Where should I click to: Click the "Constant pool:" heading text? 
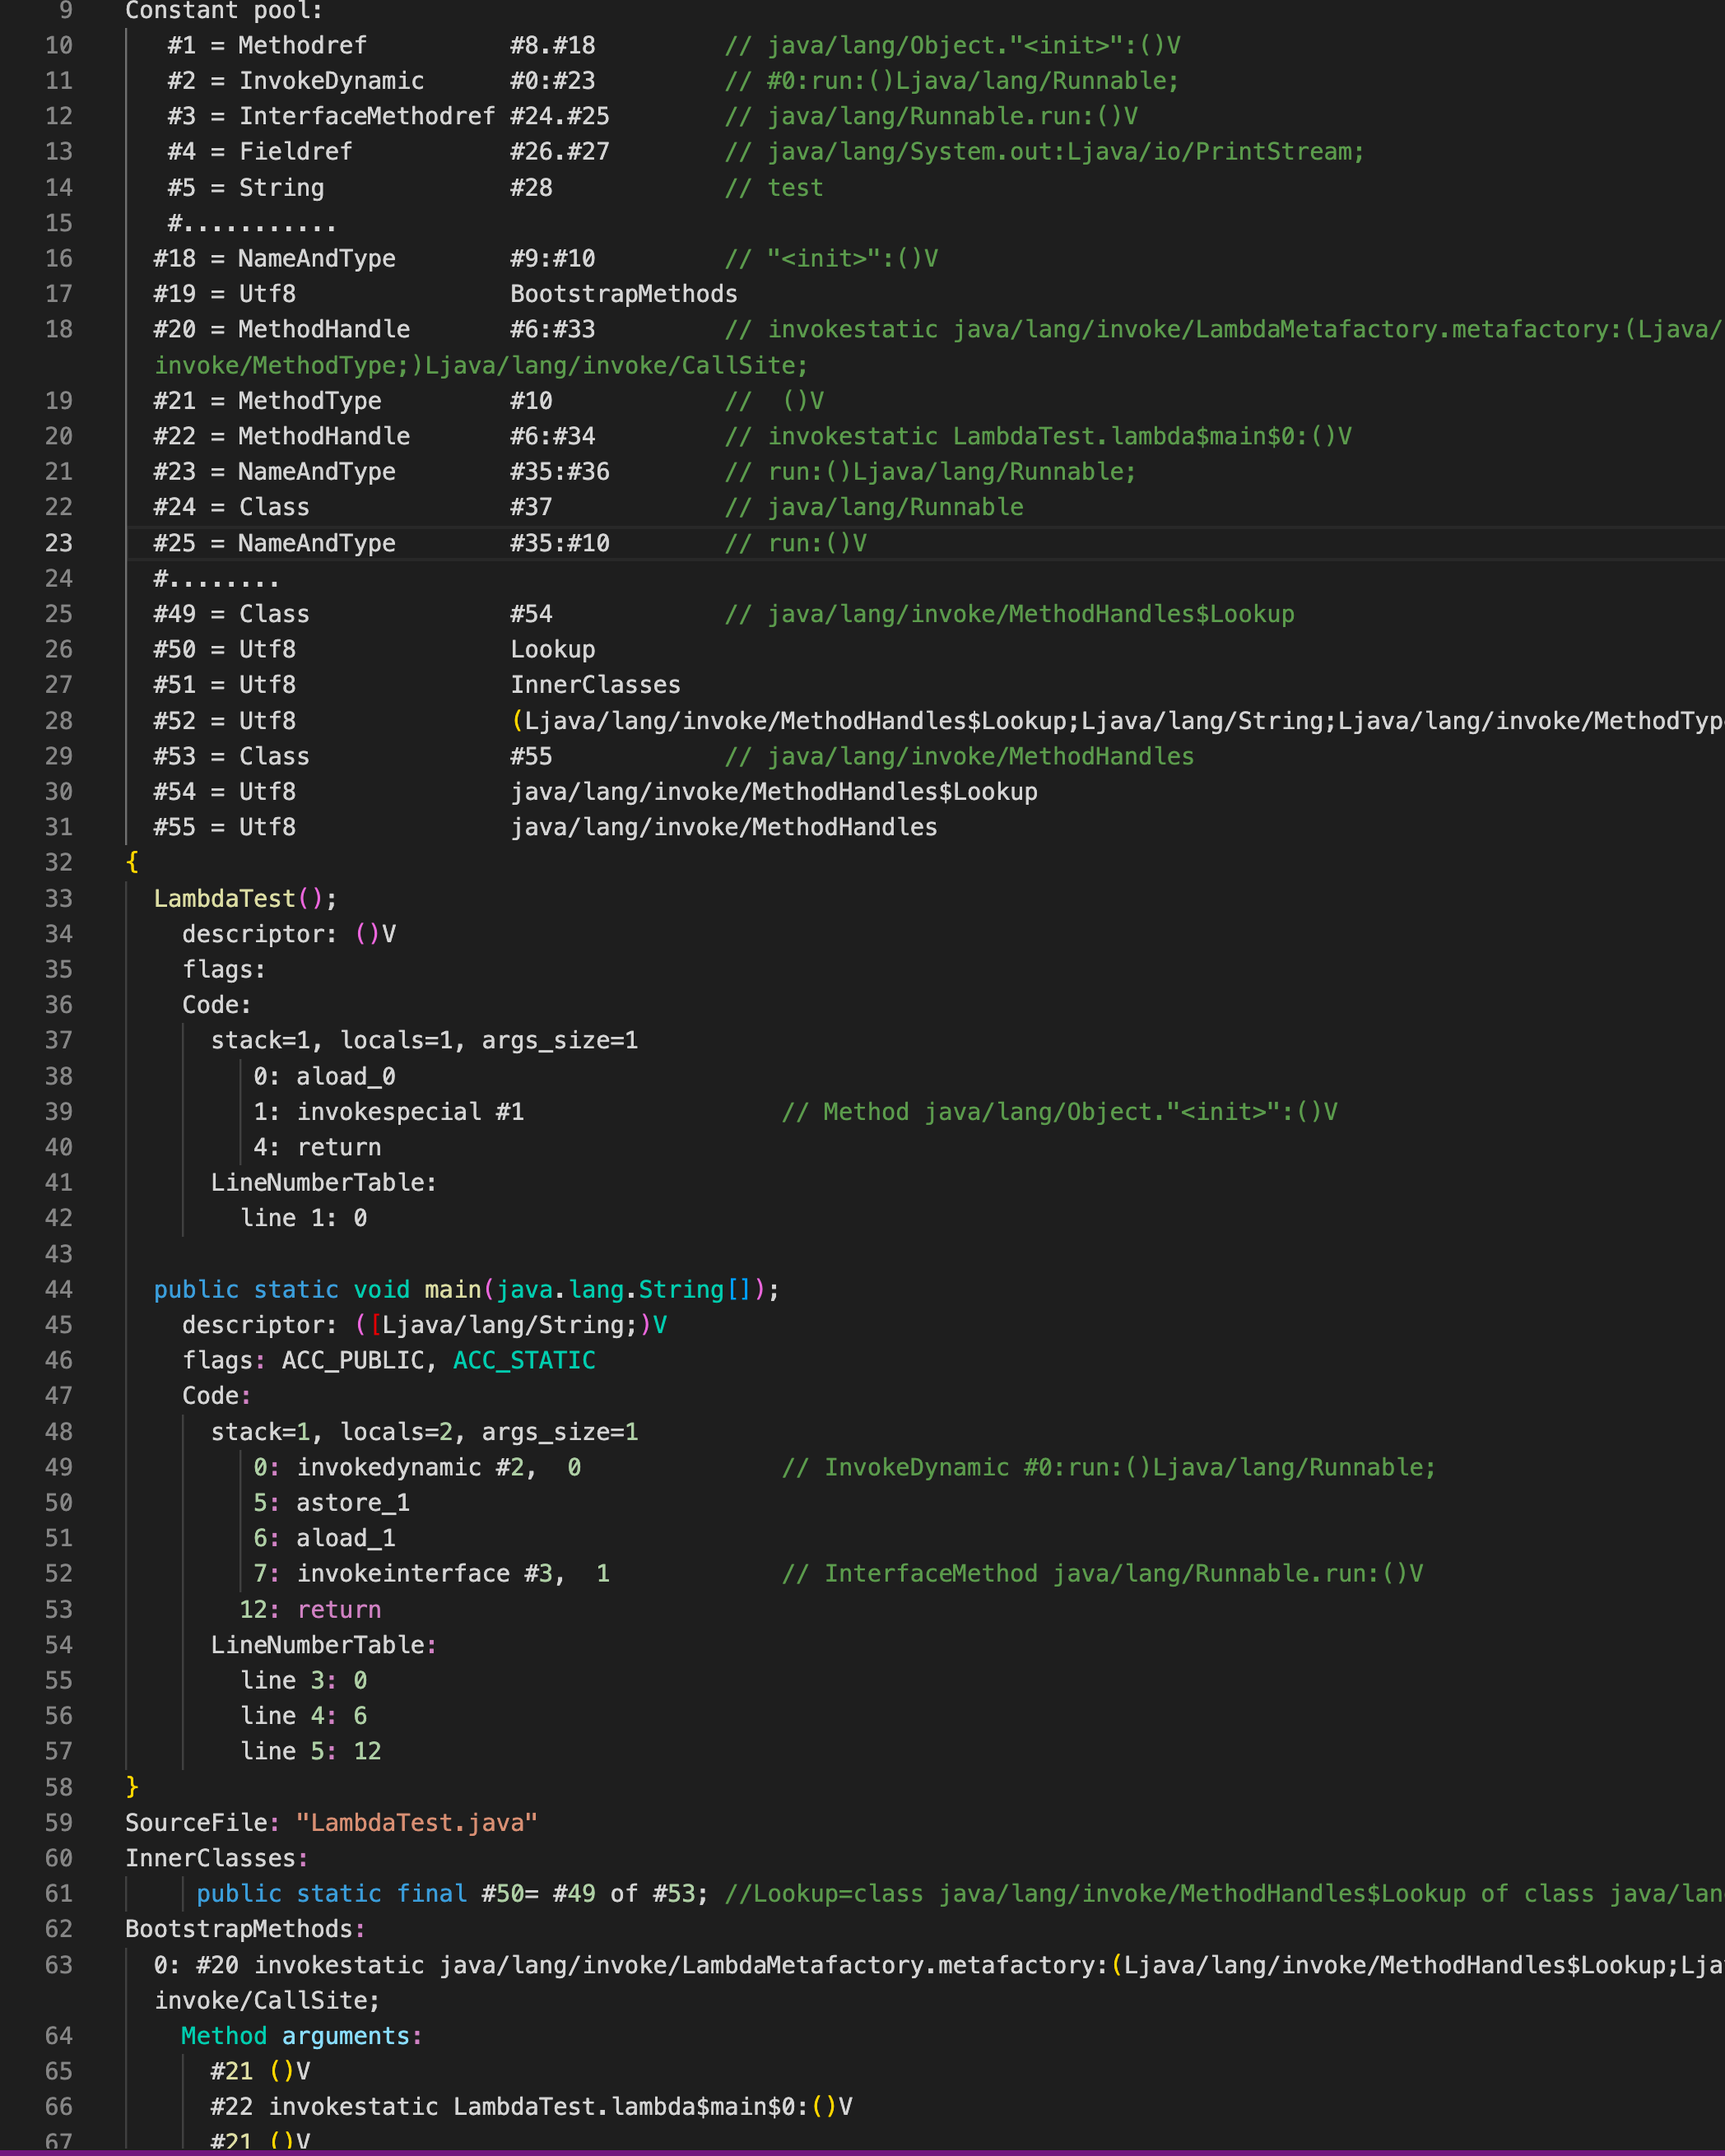(x=224, y=11)
